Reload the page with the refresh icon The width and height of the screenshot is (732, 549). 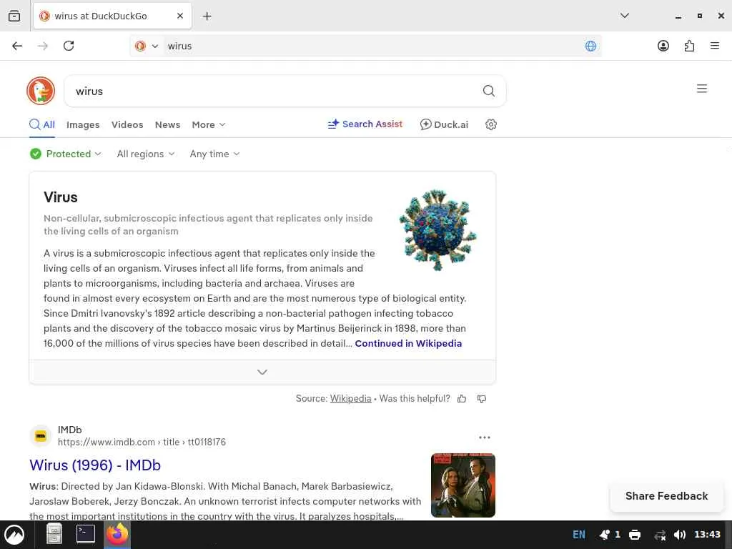[69, 46]
